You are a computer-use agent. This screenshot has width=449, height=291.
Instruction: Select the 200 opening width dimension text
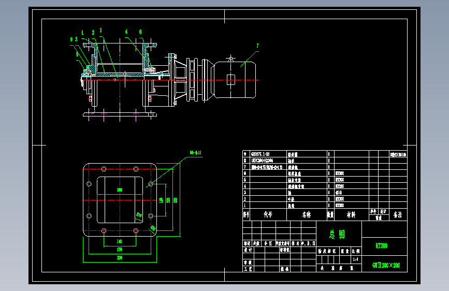pyautogui.click(x=120, y=190)
